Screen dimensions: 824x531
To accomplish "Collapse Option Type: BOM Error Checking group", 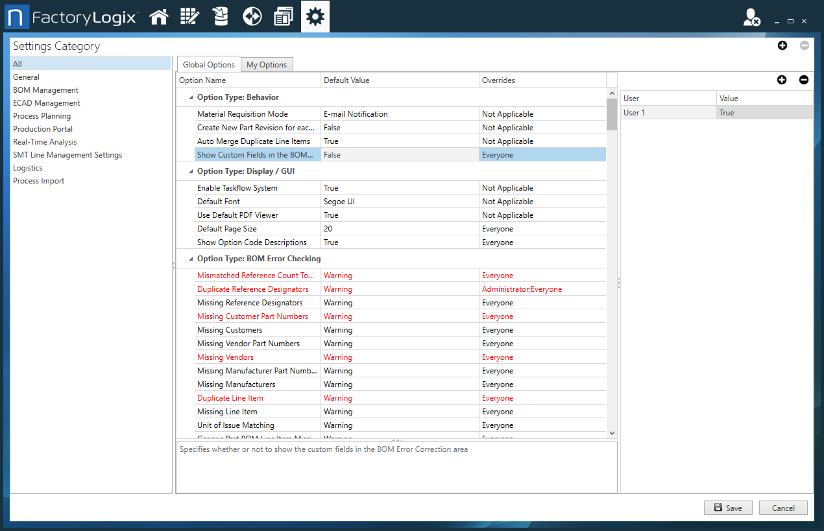I will pos(191,259).
